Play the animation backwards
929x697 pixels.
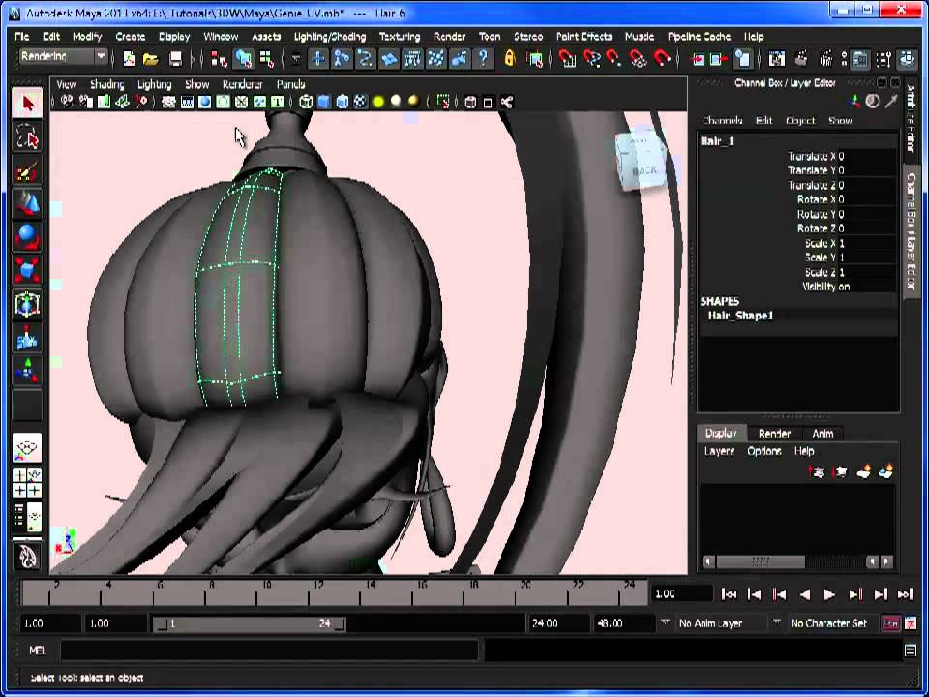(804, 594)
